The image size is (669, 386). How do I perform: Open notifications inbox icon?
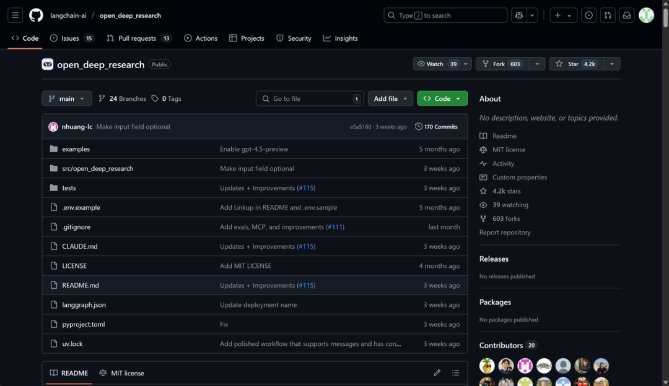coord(627,15)
